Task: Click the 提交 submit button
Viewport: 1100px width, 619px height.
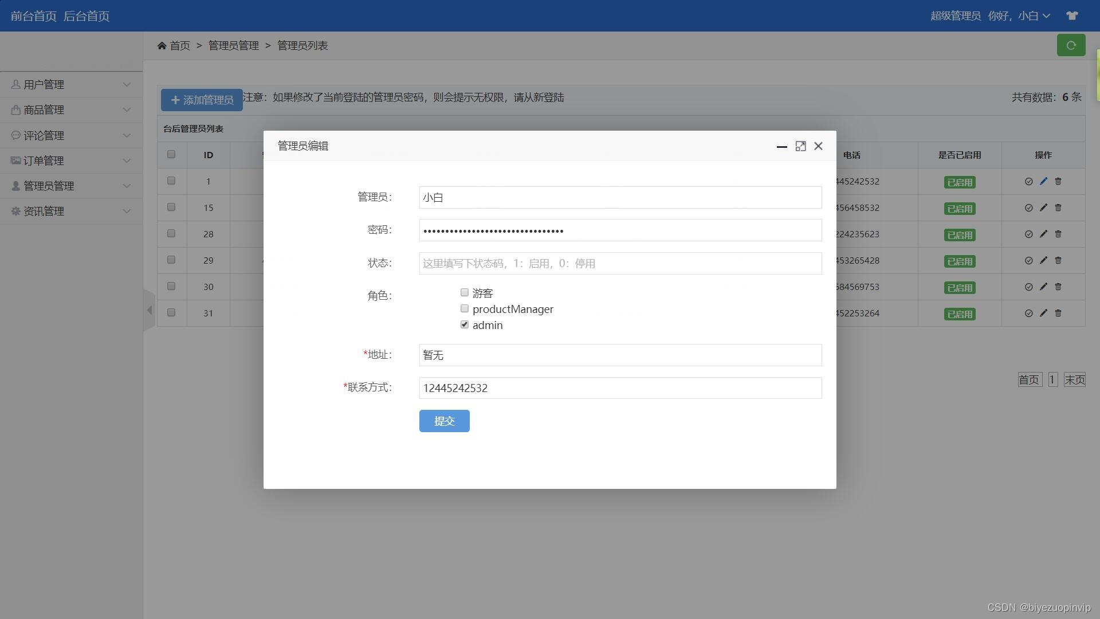Action: click(x=444, y=421)
